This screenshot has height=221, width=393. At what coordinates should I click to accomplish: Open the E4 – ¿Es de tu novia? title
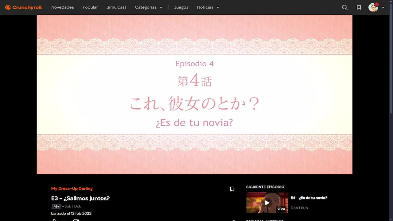coord(309,198)
